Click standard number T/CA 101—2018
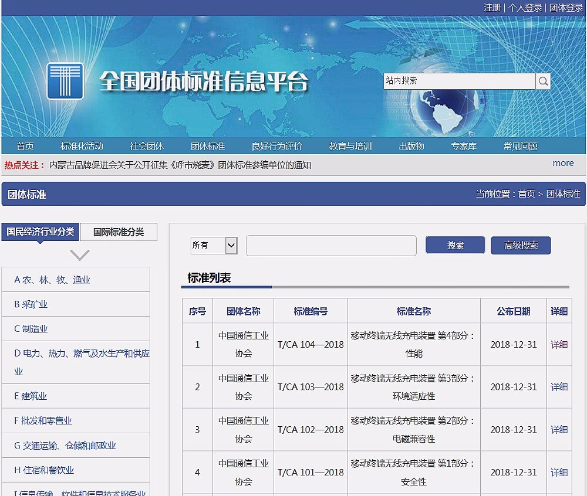The width and height of the screenshot is (587, 496). pos(311,472)
